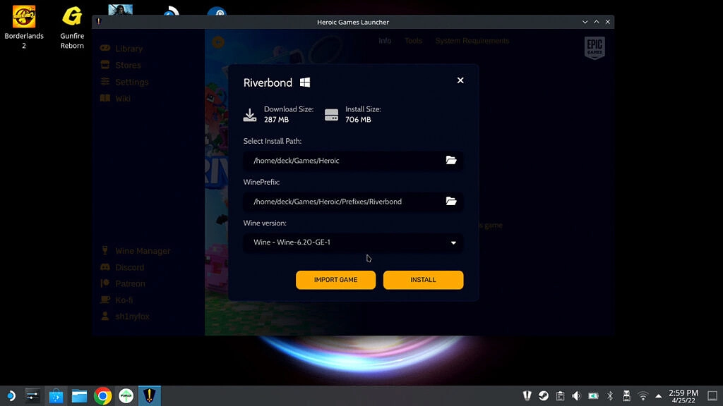This screenshot has height=406, width=723.
Task: Click the Epic Games logo
Action: pos(594,48)
